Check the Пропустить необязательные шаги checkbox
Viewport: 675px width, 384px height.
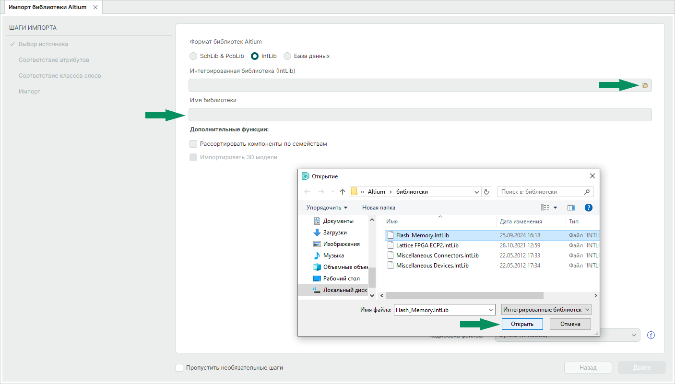[179, 368]
